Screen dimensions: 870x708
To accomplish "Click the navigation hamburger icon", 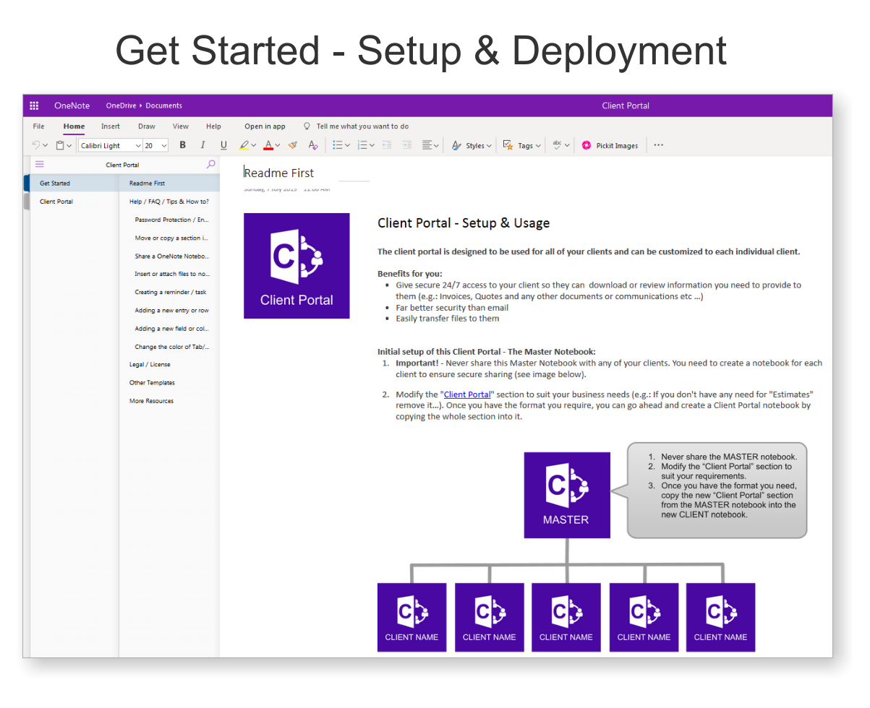I will coord(40,165).
